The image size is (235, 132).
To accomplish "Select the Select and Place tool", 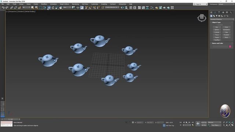I will coord(61,8).
